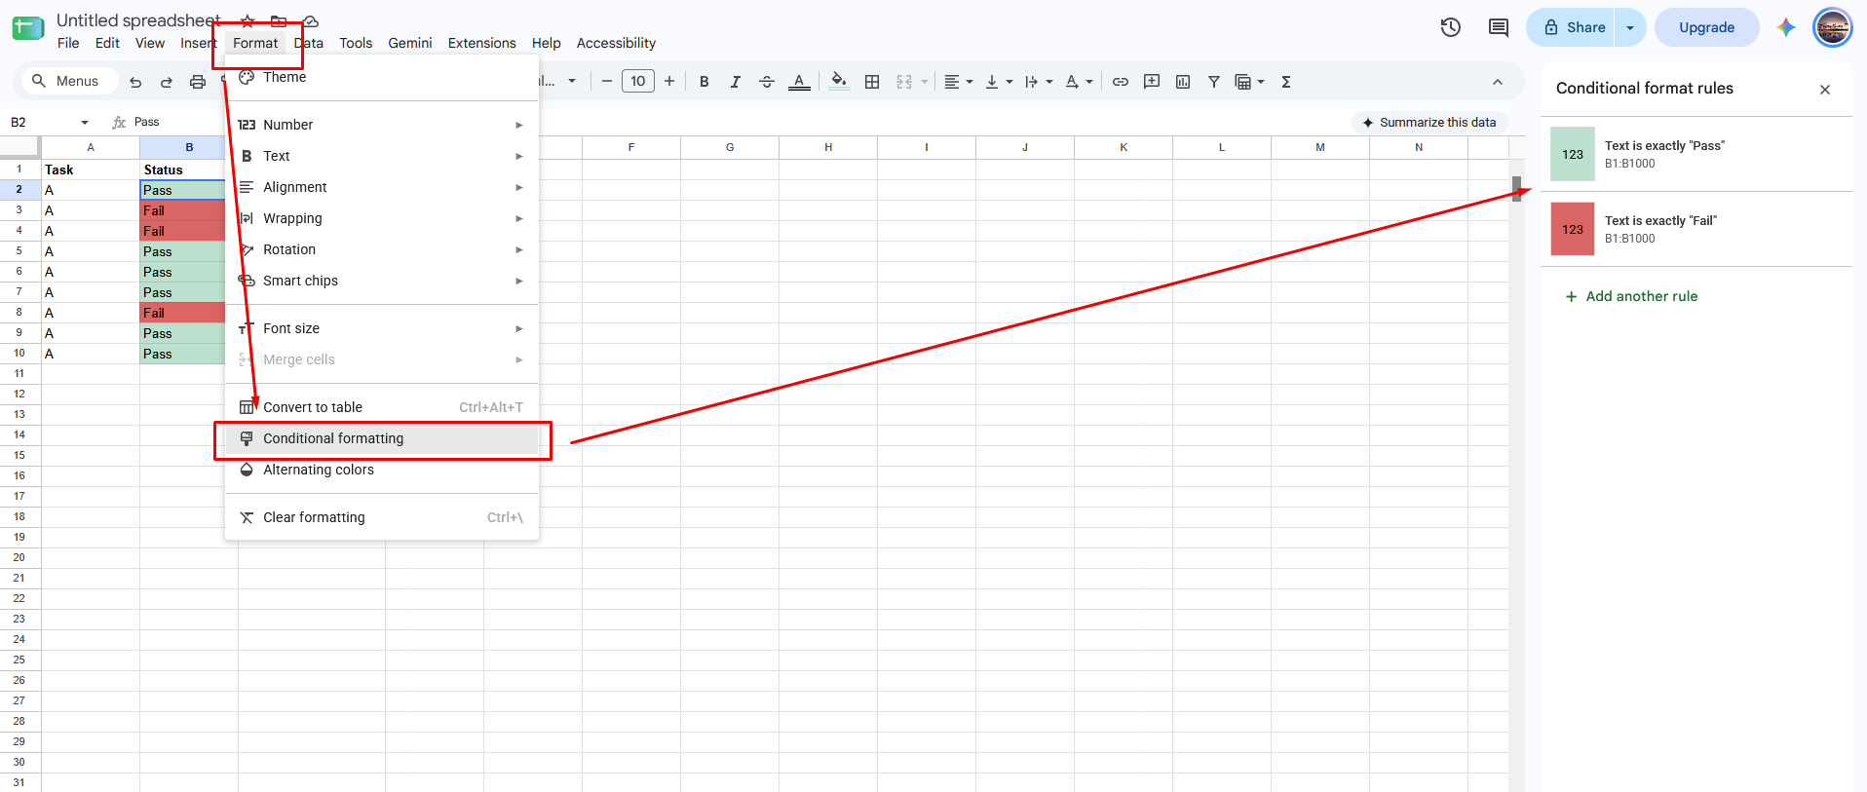
Task: Open the 'Text is exactly "Fail"' rule
Action: [x=1696, y=229]
